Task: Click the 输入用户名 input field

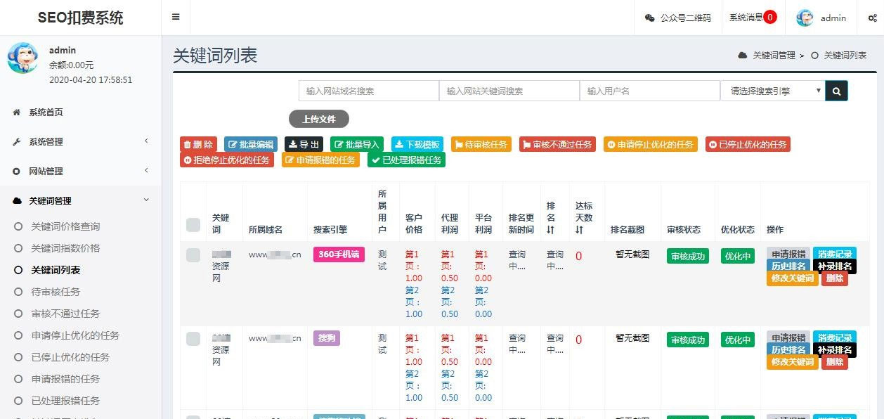Action: pyautogui.click(x=650, y=91)
